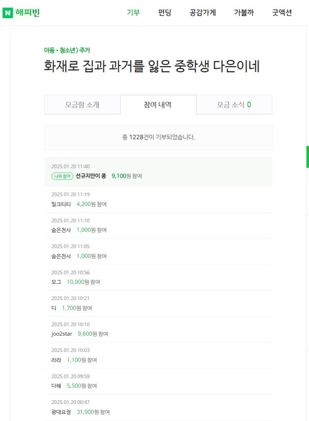The width and height of the screenshot is (309, 421).
Task: Click the Naver N logo icon
Action: [x=7, y=13]
